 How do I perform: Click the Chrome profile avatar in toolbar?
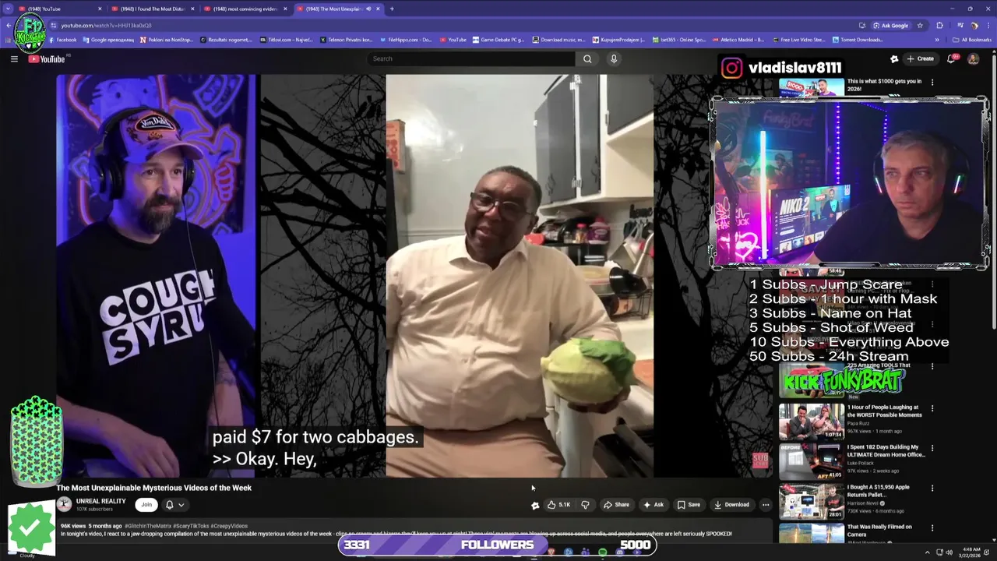pyautogui.click(x=974, y=25)
